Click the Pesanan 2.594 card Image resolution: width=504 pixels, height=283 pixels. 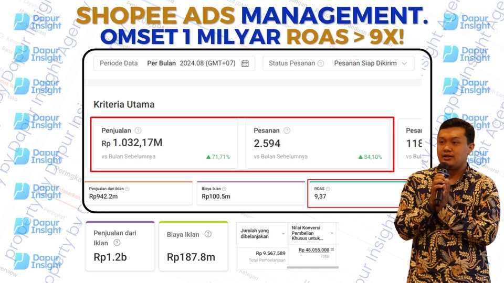tap(318, 144)
